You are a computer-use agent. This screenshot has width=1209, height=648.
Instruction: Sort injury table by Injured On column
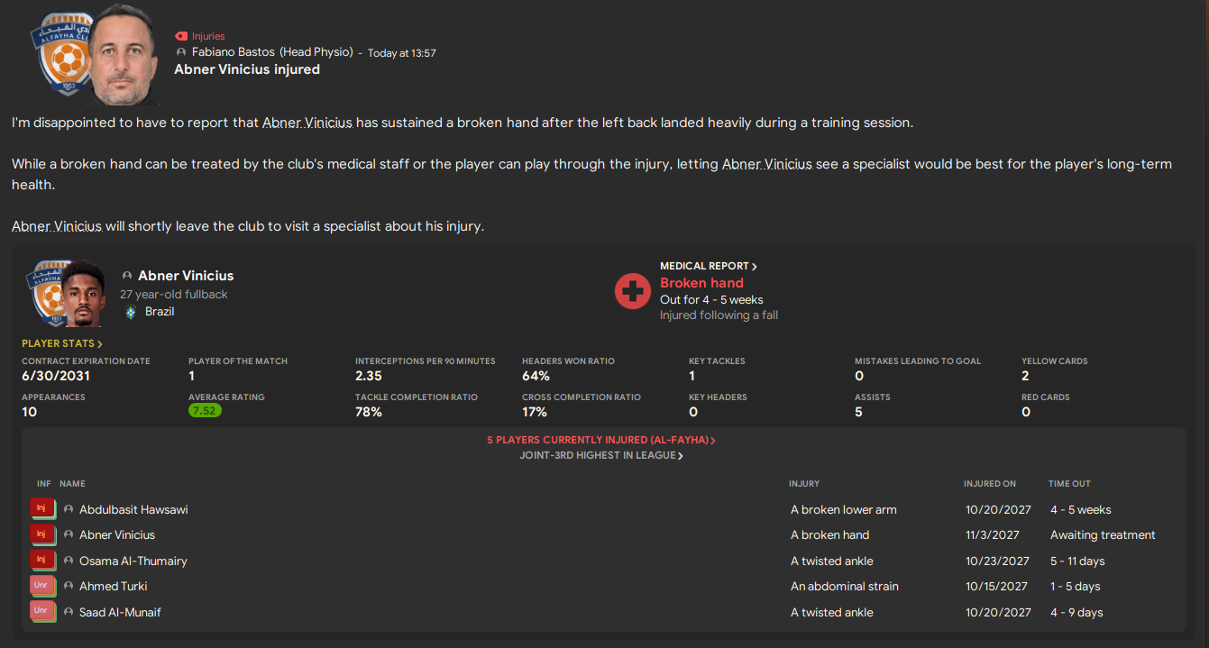tap(989, 484)
